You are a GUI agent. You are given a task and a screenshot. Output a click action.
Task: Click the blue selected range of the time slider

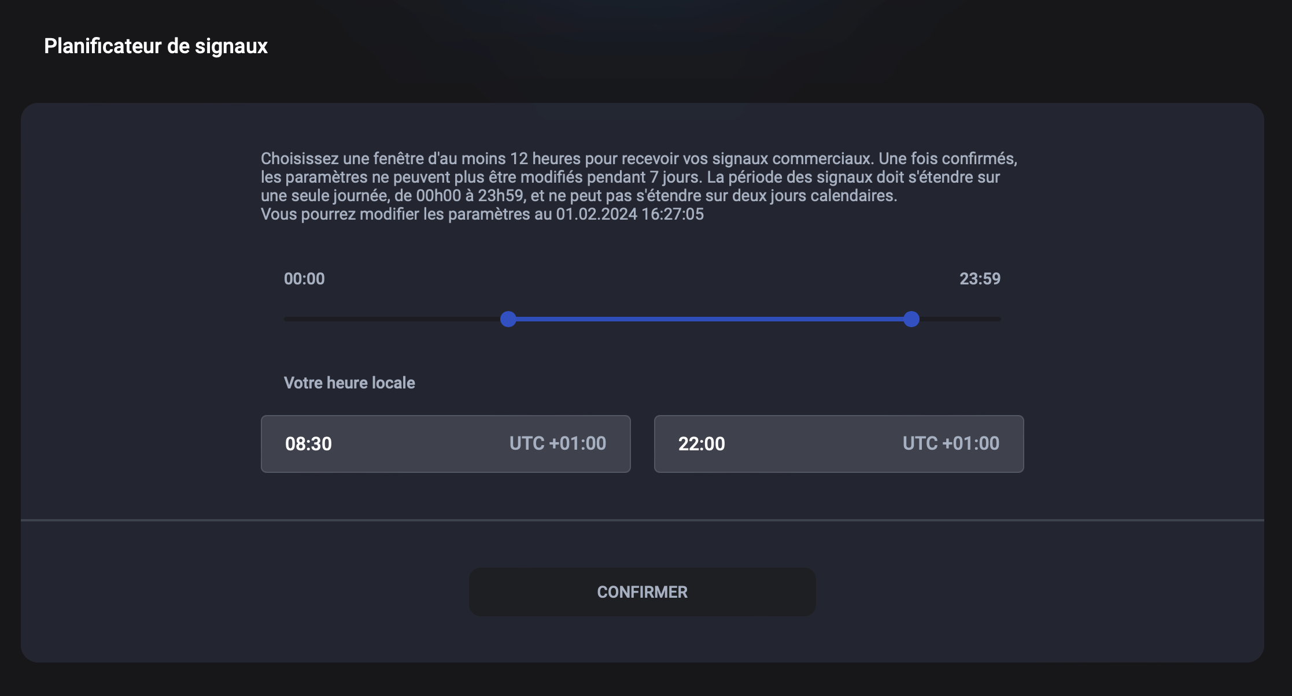[x=710, y=319]
